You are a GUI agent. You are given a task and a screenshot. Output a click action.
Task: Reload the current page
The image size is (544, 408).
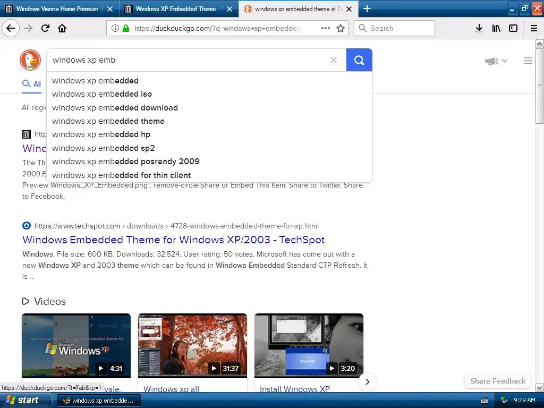[45, 28]
